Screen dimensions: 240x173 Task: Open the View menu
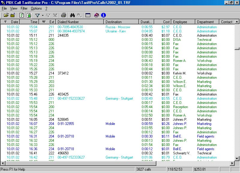click(x=13, y=8)
